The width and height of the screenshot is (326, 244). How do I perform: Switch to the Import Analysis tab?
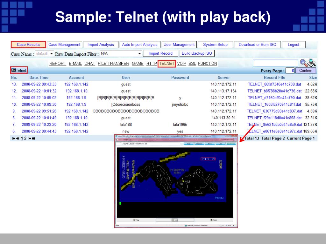pos(101,44)
